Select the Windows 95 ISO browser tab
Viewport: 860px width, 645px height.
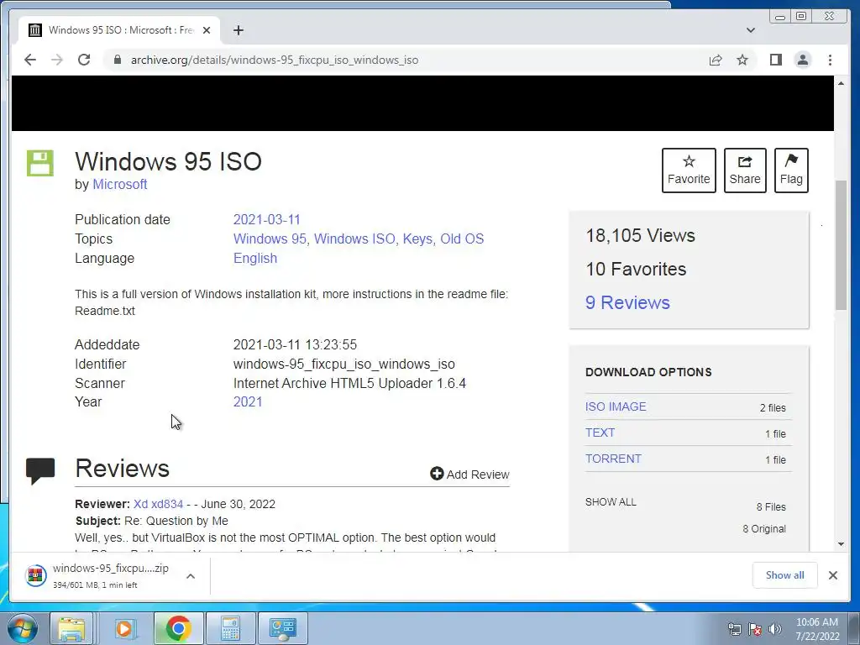(x=119, y=30)
